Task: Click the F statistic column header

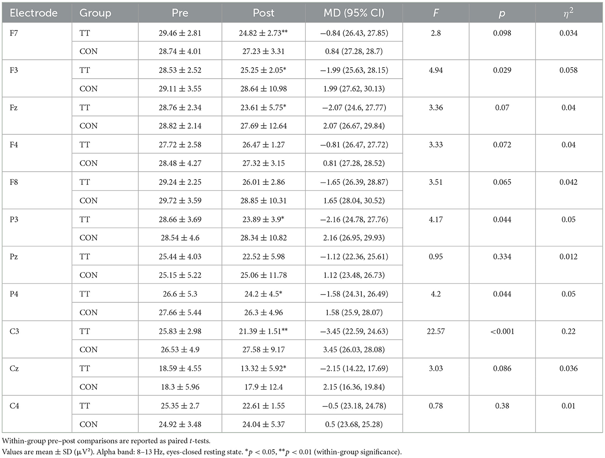Action: tap(436, 13)
